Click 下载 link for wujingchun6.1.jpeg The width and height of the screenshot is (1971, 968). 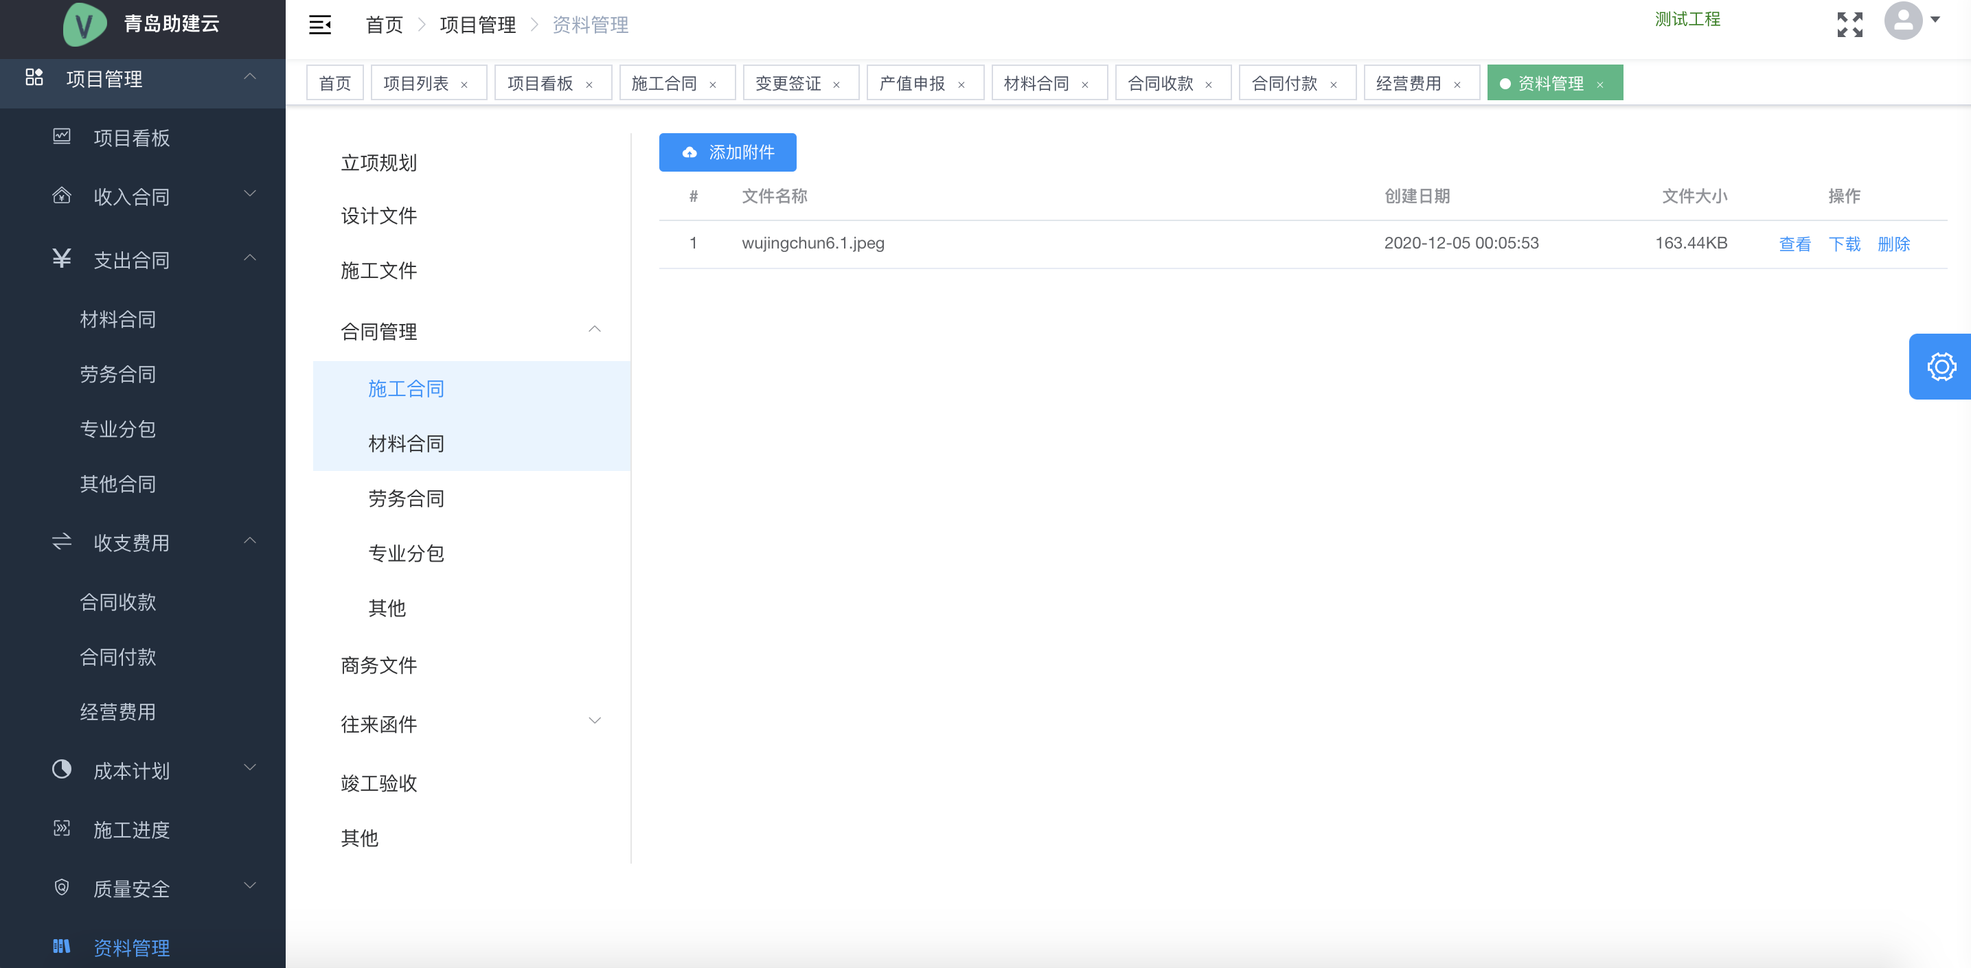coord(1844,244)
